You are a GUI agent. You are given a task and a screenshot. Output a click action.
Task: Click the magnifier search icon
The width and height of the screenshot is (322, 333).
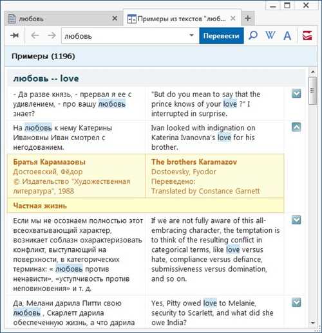(x=253, y=35)
